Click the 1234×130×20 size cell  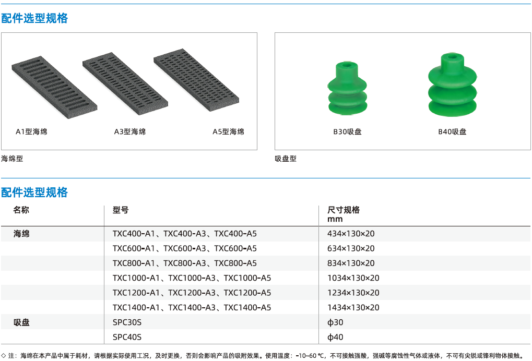[x=353, y=293]
